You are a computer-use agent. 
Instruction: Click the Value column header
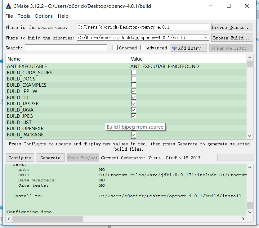188,59
